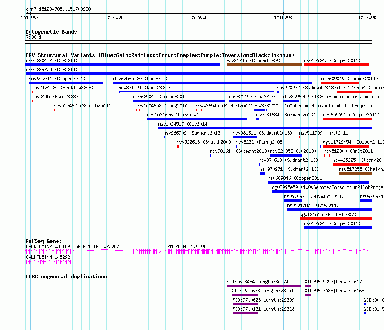Open nsv8232 (Perry2008) label
The height and width of the screenshot is (330, 384).
260,142
